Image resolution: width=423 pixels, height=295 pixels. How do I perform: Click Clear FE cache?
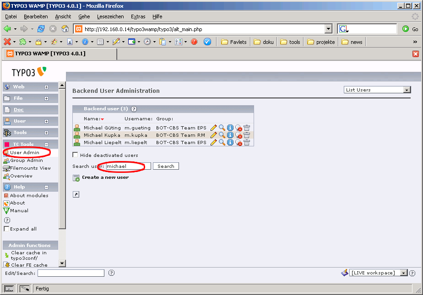[x=29, y=265]
